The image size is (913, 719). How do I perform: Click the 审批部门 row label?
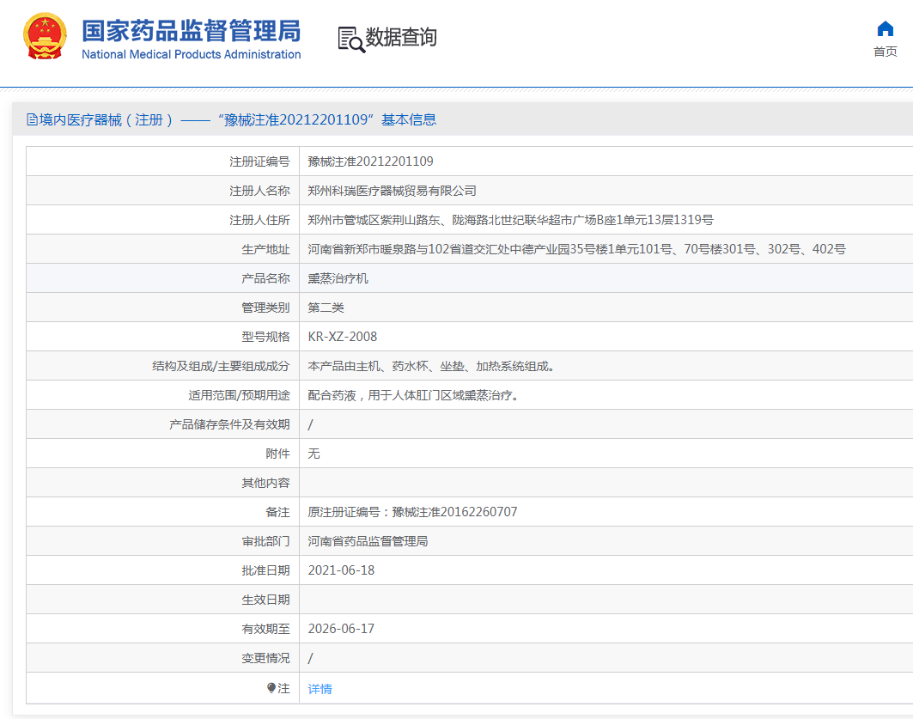[x=265, y=541]
